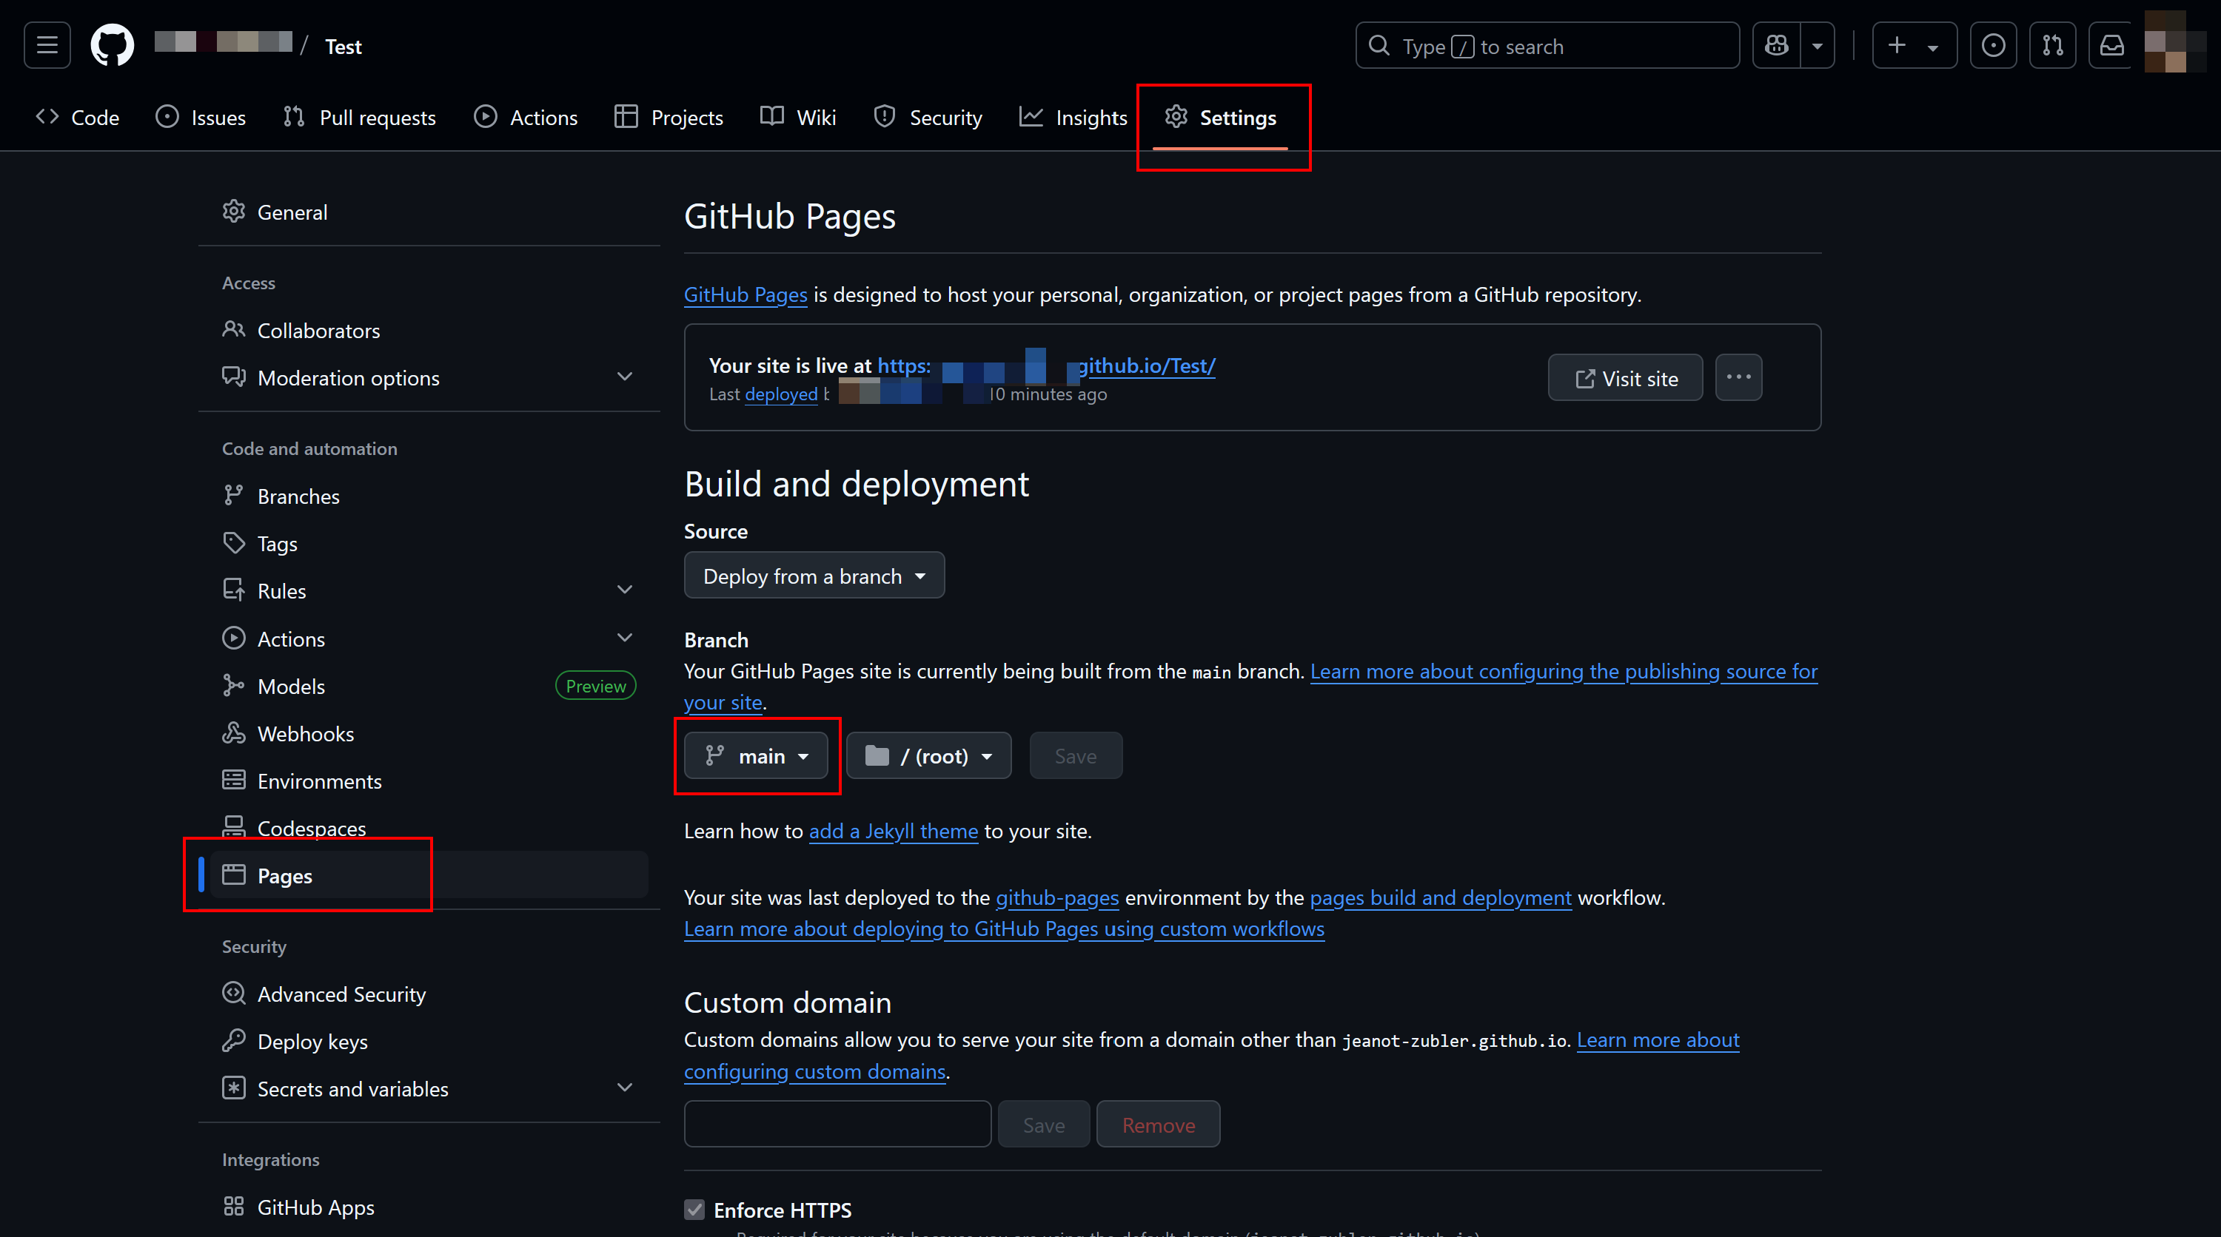Open the notifications inbox icon
This screenshot has width=2221, height=1237.
(2111, 45)
